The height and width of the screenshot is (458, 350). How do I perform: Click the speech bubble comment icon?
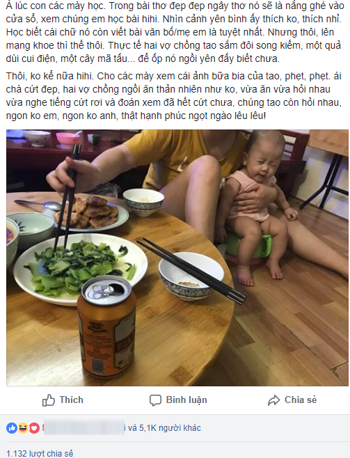[x=155, y=400]
